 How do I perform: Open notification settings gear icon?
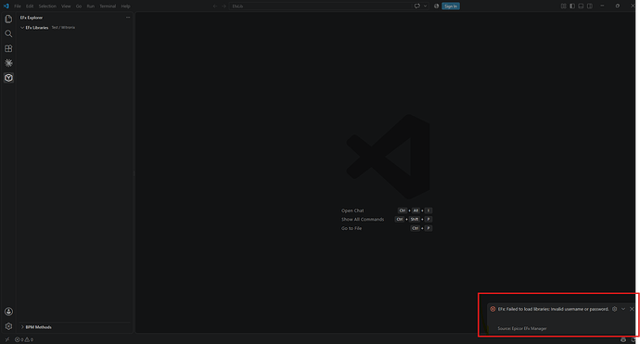(615, 309)
